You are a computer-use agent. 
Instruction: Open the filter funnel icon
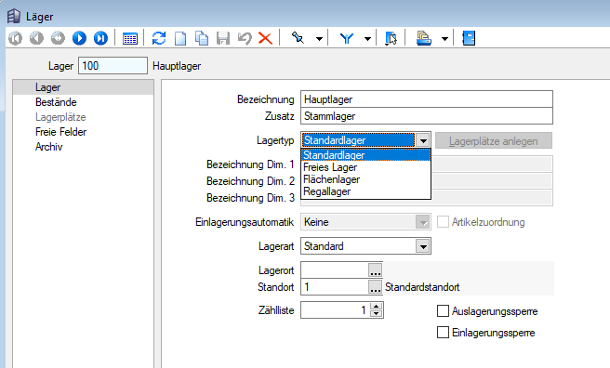347,38
